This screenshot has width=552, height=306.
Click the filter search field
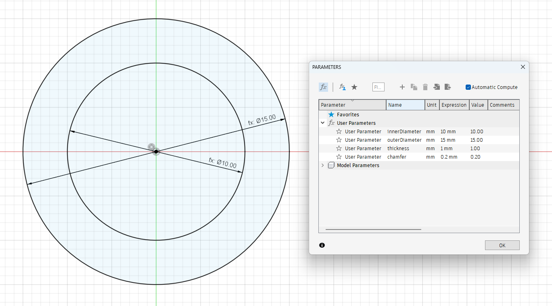[x=378, y=87]
